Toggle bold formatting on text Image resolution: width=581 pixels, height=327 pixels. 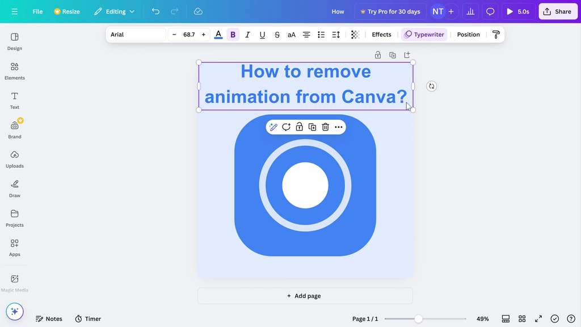(x=233, y=35)
